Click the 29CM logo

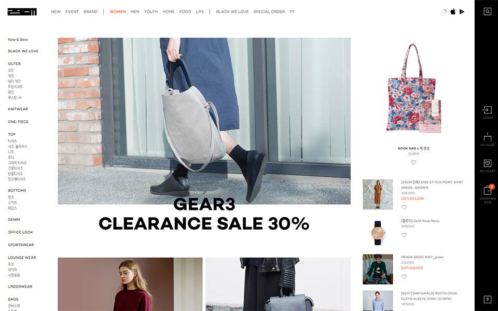tap(22, 12)
